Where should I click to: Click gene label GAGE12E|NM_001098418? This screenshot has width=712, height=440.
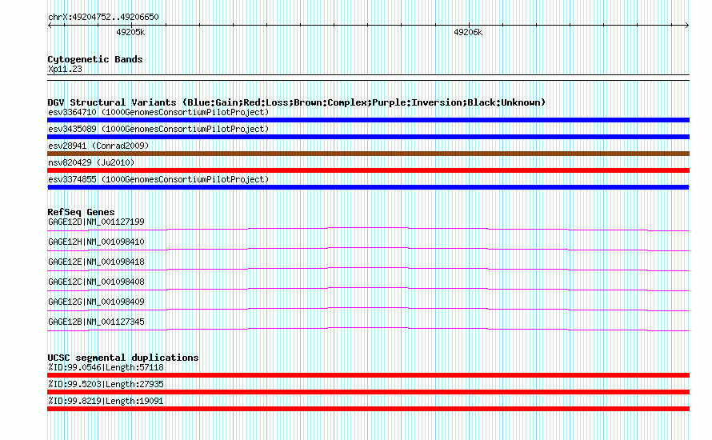(96, 262)
